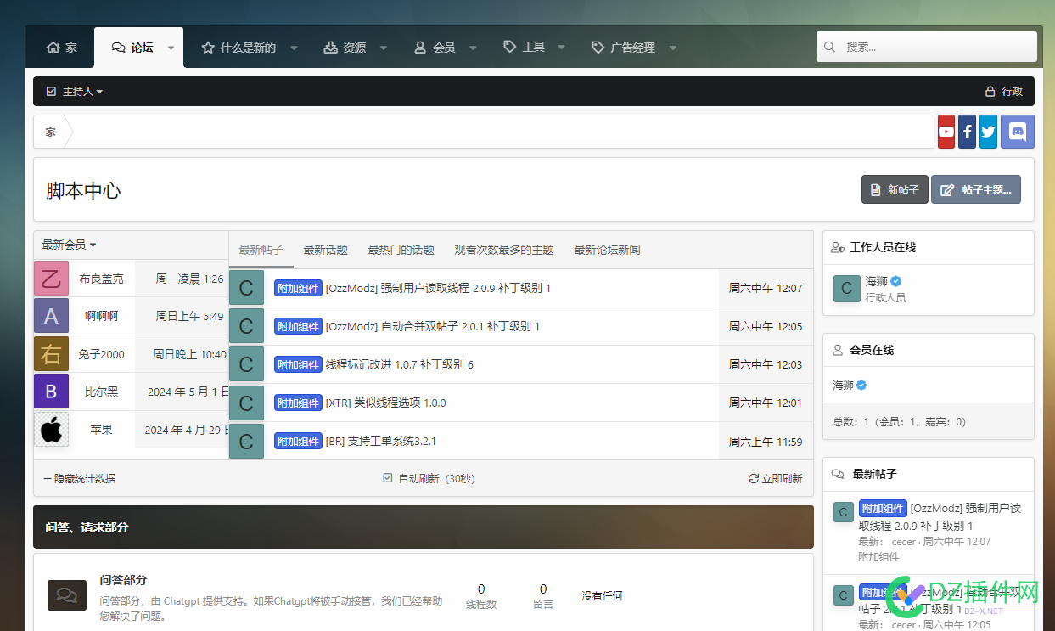Click avatar of member 兔子2000

click(51, 354)
